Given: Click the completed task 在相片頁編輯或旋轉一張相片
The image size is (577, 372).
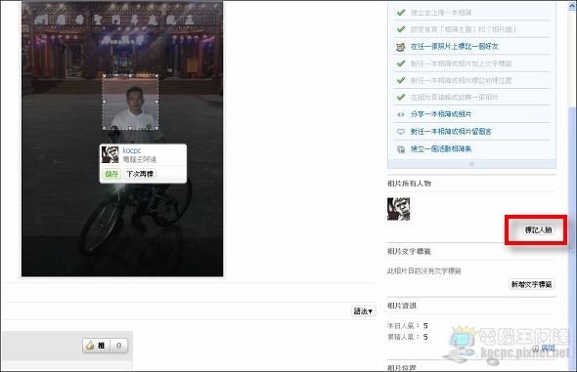Looking at the screenshot, I should (x=455, y=98).
